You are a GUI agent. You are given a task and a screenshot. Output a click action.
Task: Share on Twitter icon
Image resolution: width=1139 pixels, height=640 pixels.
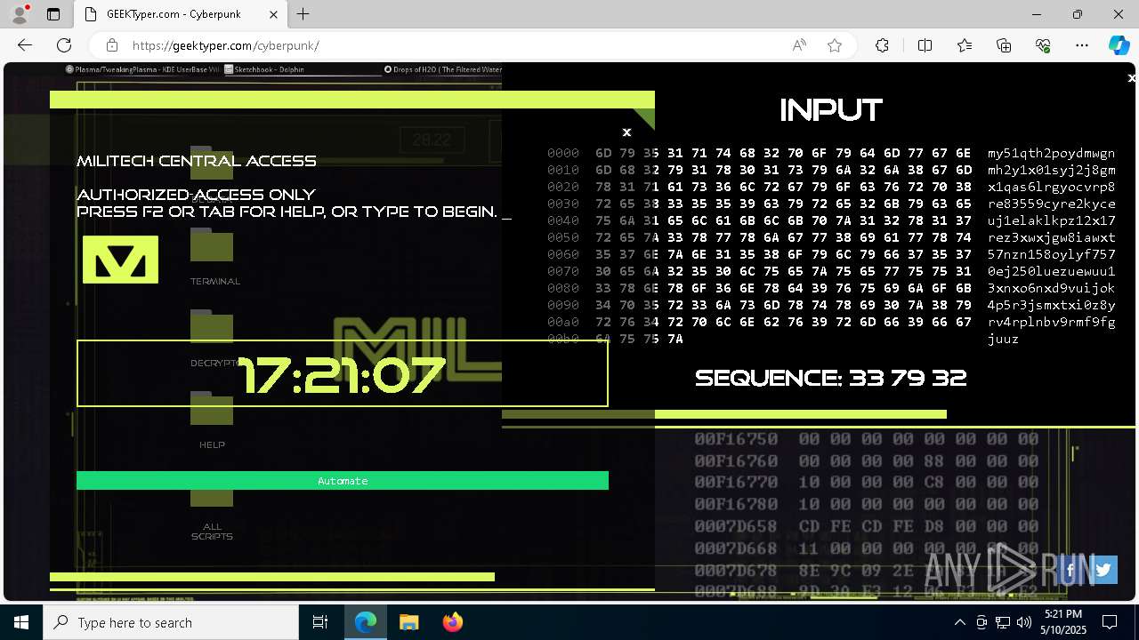click(x=1104, y=570)
